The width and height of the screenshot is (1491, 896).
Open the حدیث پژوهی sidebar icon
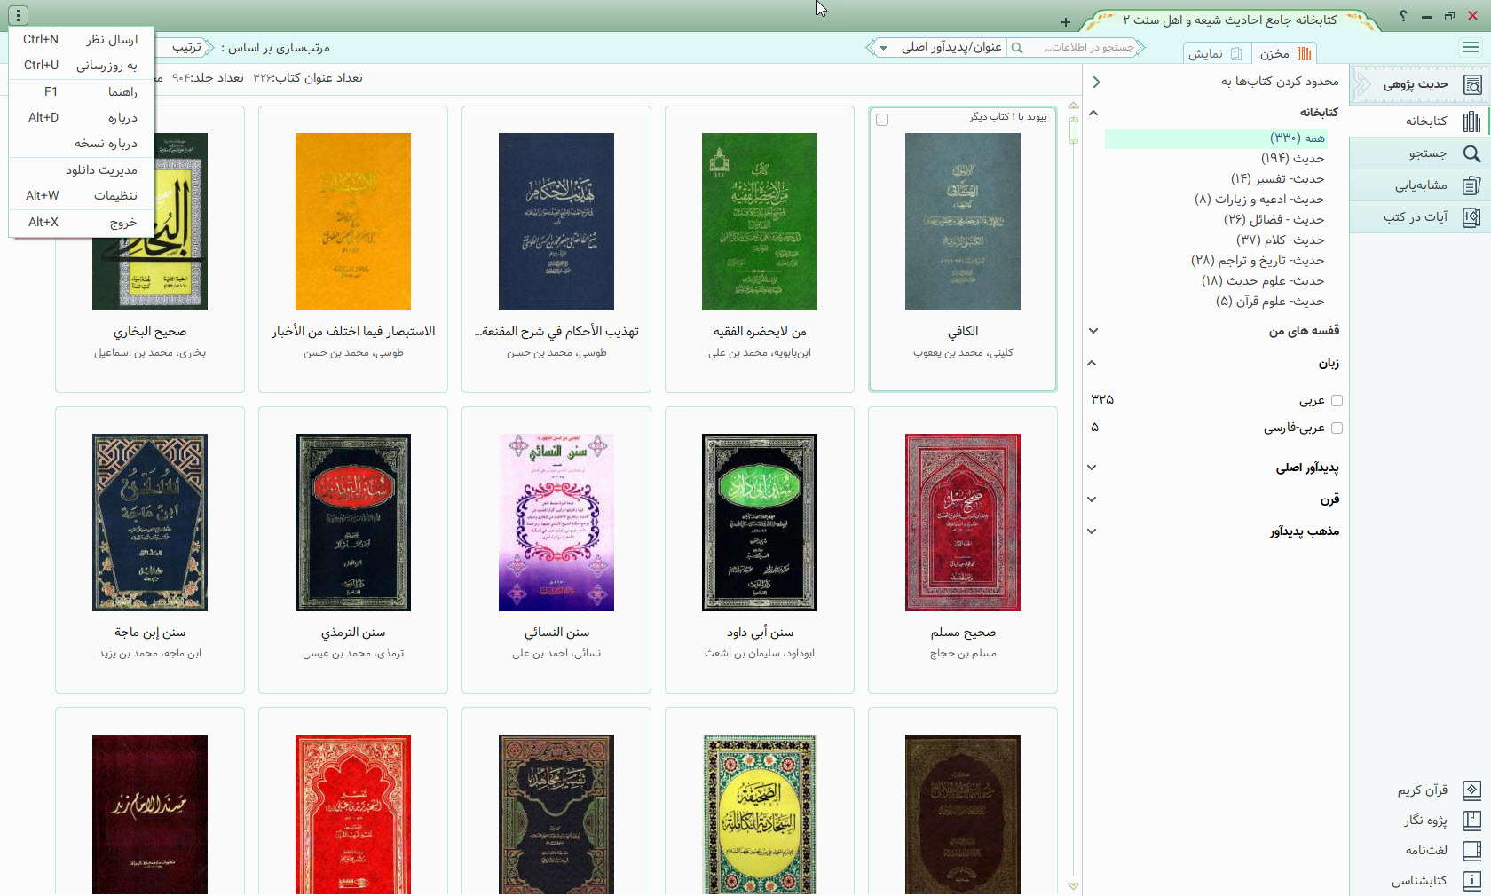1471,85
